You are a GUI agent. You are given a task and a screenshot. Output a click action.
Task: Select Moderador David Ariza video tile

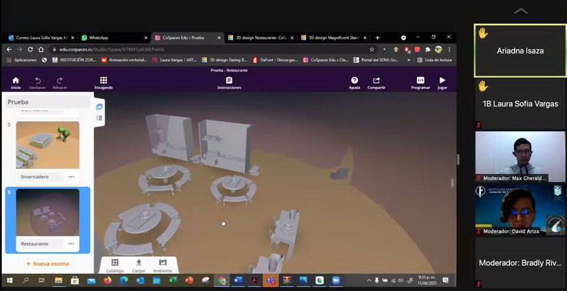click(520, 210)
